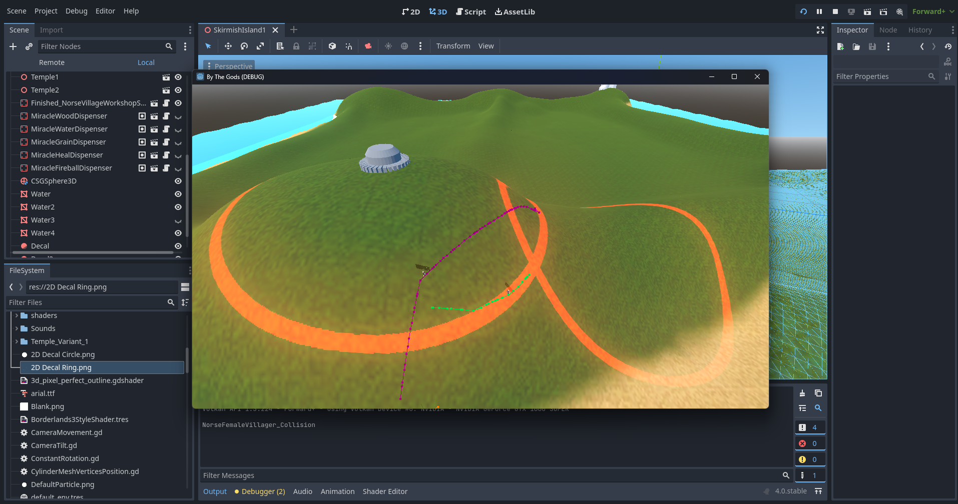Toggle the warnings filter showing 0
958x504 pixels.
(810, 459)
